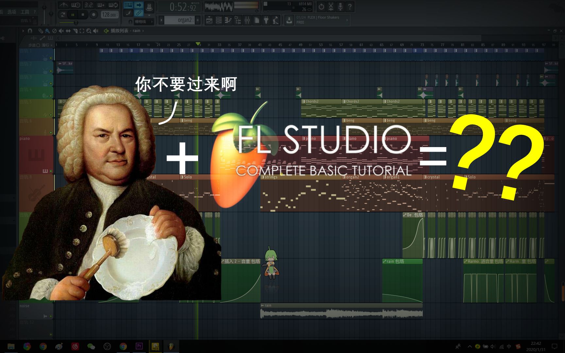Image resolution: width=565 pixels, height=353 pixels.
Task: Click the undo history icon
Action: 321,7
